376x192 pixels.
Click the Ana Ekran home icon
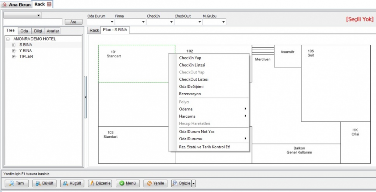tap(4, 5)
